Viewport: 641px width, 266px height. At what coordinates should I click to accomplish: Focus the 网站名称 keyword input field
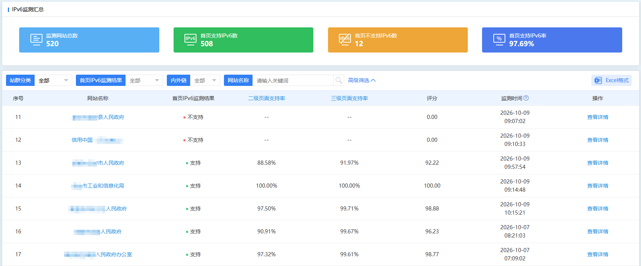point(293,80)
